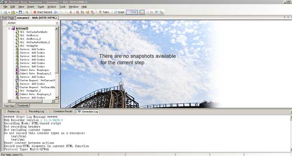The width and height of the screenshot is (292, 156).
Task: Open the new script dropdown arrow in the toolbar
Action: 9,12
